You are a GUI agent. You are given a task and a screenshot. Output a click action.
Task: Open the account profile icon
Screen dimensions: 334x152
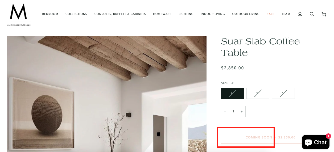pyautogui.click(x=300, y=14)
